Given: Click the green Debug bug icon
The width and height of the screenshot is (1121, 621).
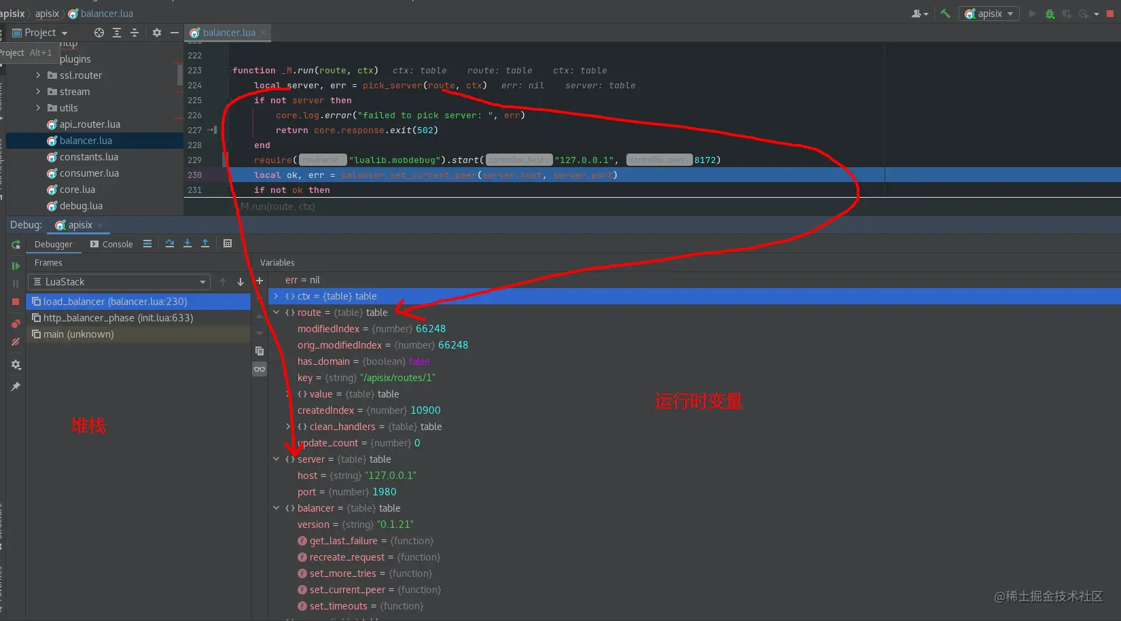Looking at the screenshot, I should pyautogui.click(x=1050, y=14).
